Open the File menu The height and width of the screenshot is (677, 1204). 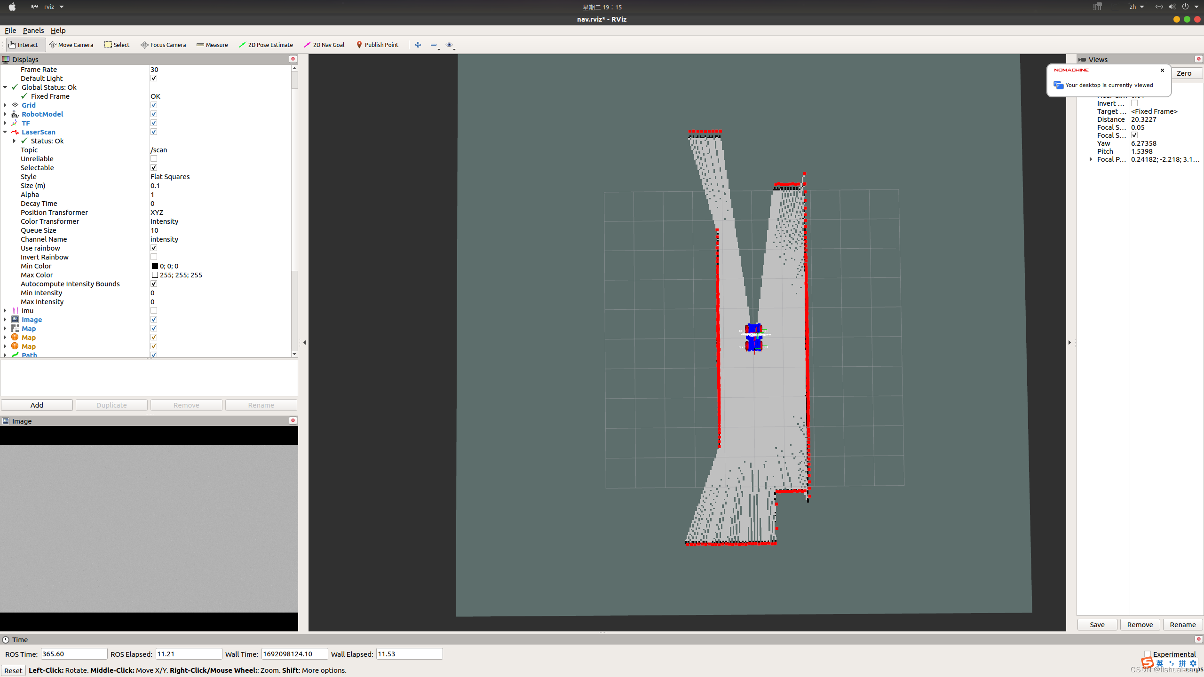[10, 31]
